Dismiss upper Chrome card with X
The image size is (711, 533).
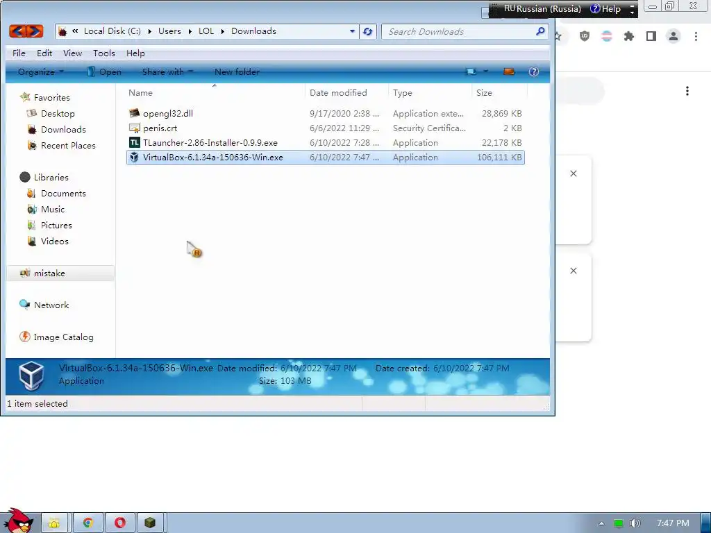pos(574,174)
